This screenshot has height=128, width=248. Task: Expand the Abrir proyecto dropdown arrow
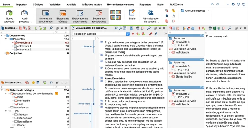tap(31, 22)
